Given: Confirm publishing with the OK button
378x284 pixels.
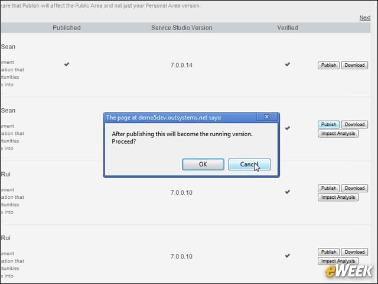Looking at the screenshot, I should point(203,164).
